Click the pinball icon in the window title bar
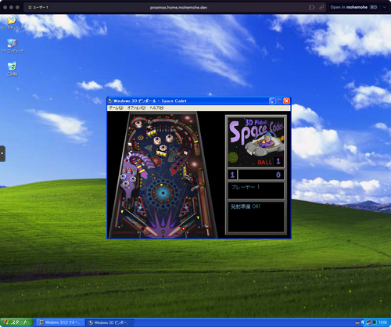 (110, 101)
